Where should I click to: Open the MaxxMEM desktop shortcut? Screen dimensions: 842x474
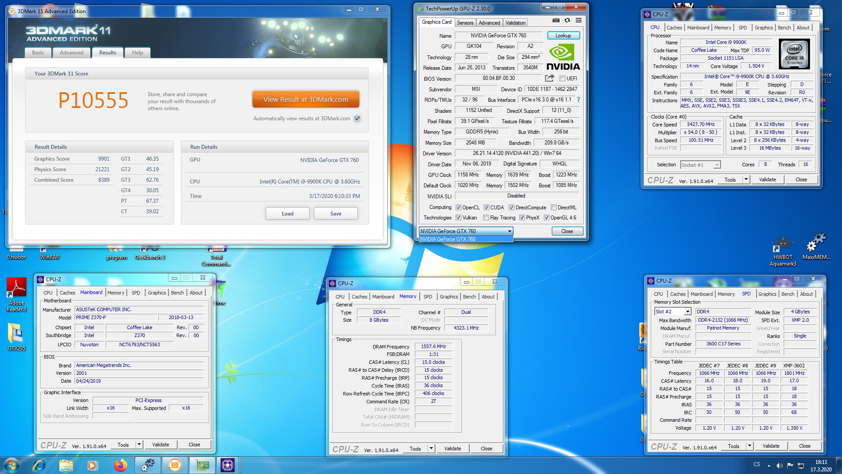816,247
